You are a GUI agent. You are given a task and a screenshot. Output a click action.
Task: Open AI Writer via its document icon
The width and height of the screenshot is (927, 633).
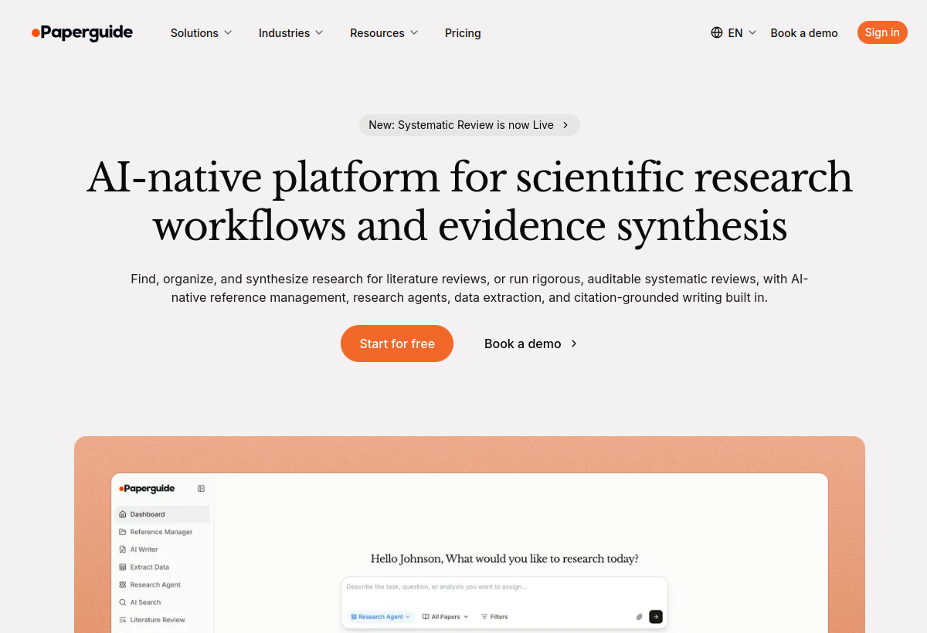tap(123, 550)
